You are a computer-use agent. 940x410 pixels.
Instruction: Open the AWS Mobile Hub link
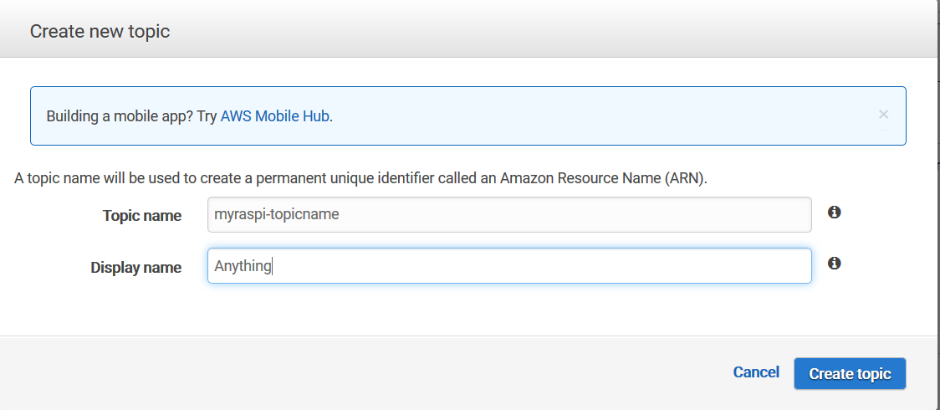(x=275, y=116)
